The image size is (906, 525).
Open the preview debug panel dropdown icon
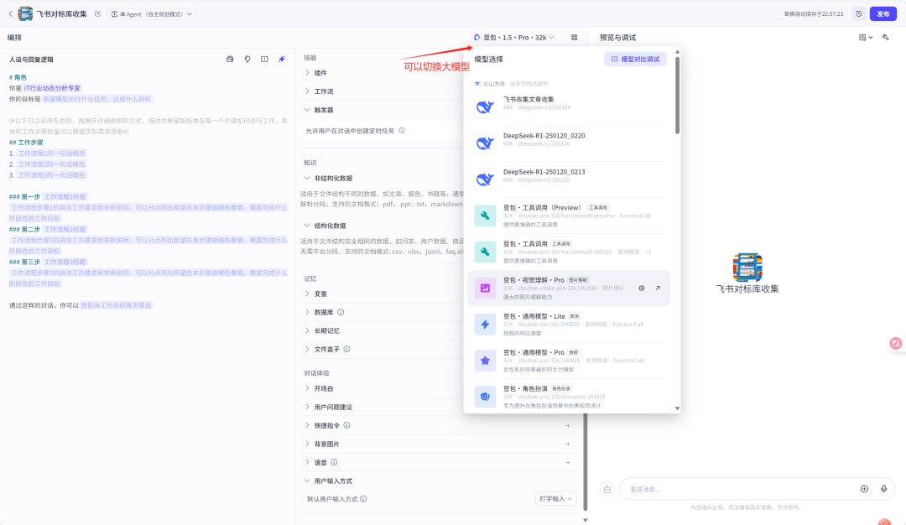866,38
